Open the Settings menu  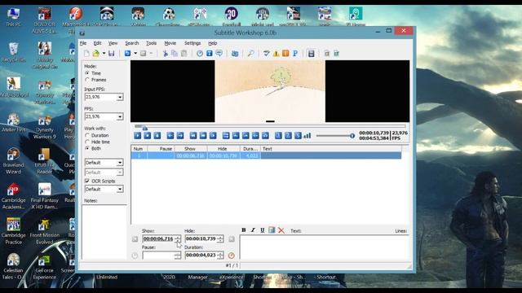192,43
